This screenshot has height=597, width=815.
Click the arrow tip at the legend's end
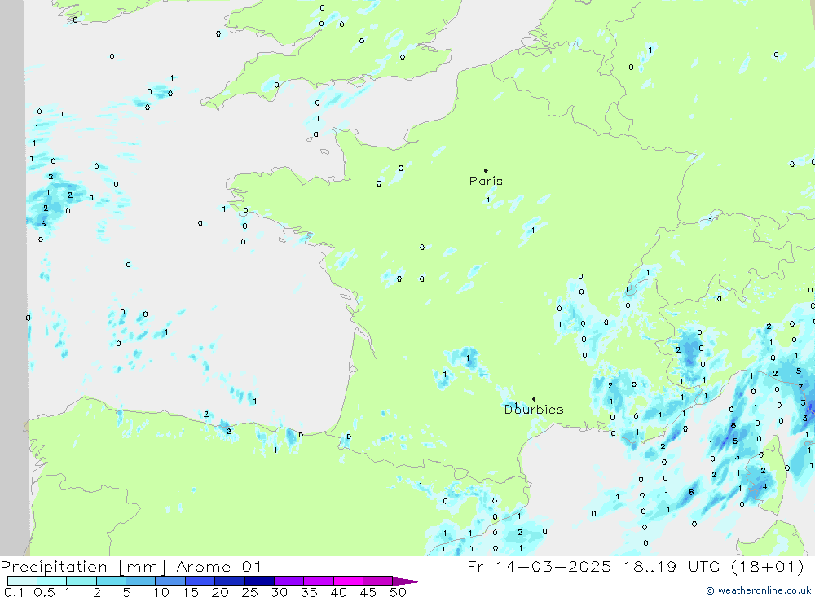click(408, 582)
